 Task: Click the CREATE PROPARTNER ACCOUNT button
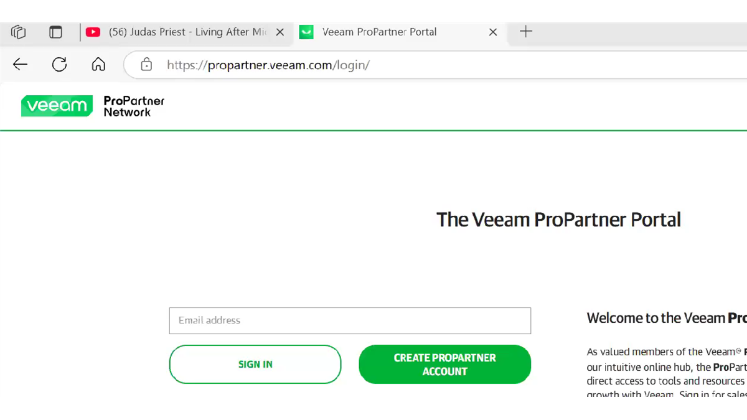pyautogui.click(x=445, y=365)
